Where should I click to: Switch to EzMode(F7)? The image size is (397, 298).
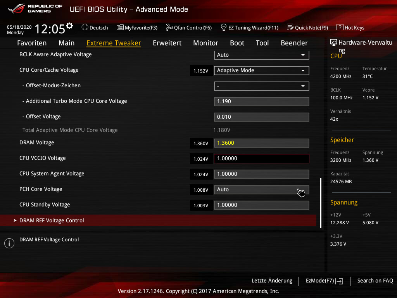click(325, 281)
